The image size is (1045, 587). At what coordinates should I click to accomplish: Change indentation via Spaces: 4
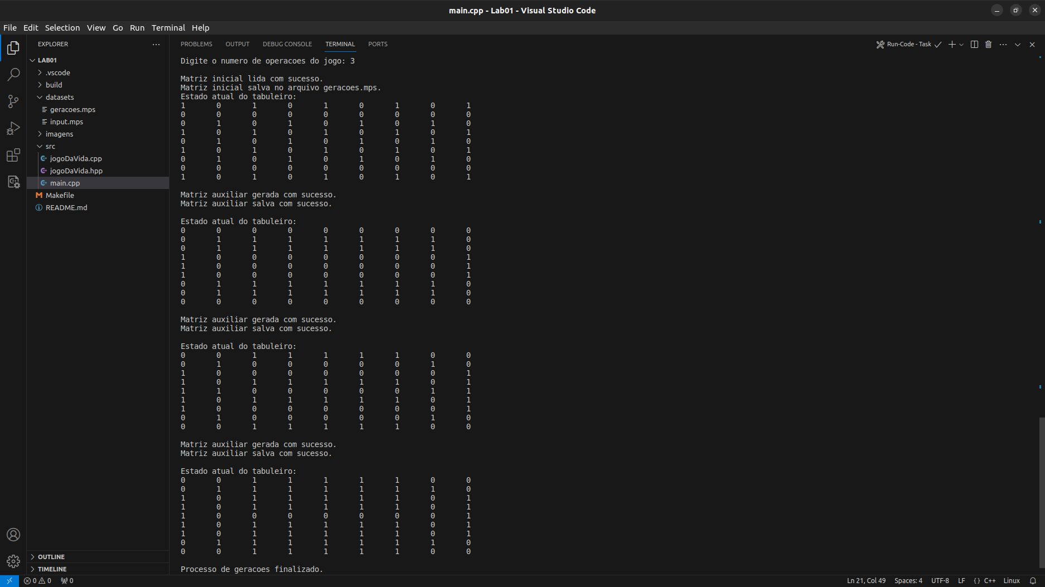(908, 580)
